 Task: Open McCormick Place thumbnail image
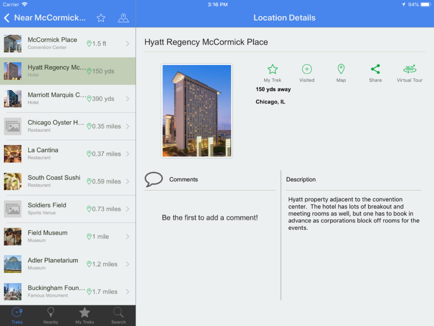13,43
